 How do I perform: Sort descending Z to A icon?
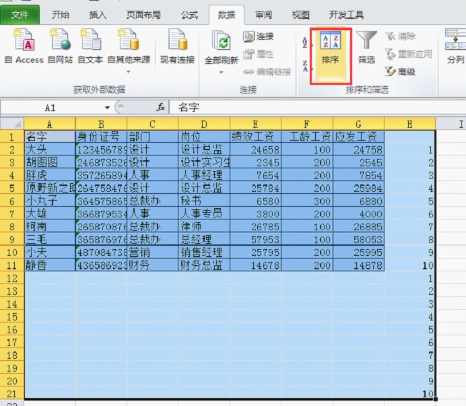[305, 66]
